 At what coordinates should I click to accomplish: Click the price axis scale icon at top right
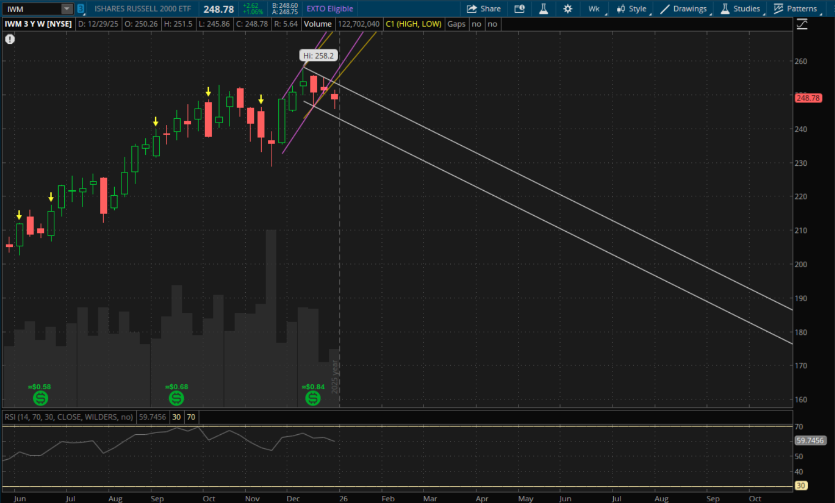[x=802, y=24]
